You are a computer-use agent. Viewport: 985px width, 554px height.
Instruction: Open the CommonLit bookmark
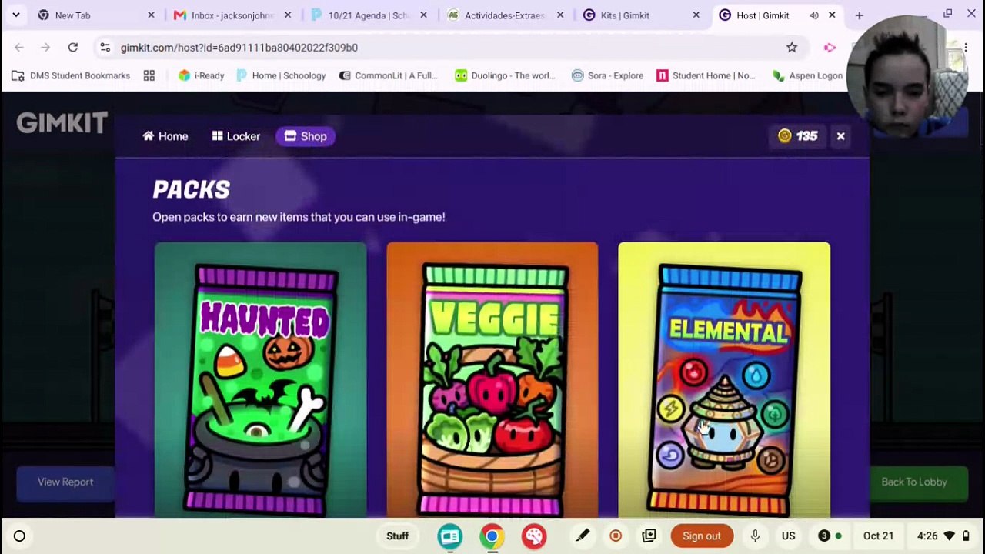pyautogui.click(x=389, y=75)
